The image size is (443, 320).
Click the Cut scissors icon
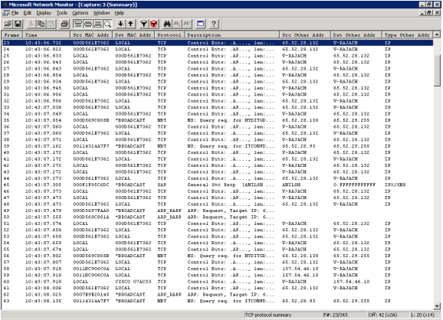(31, 24)
